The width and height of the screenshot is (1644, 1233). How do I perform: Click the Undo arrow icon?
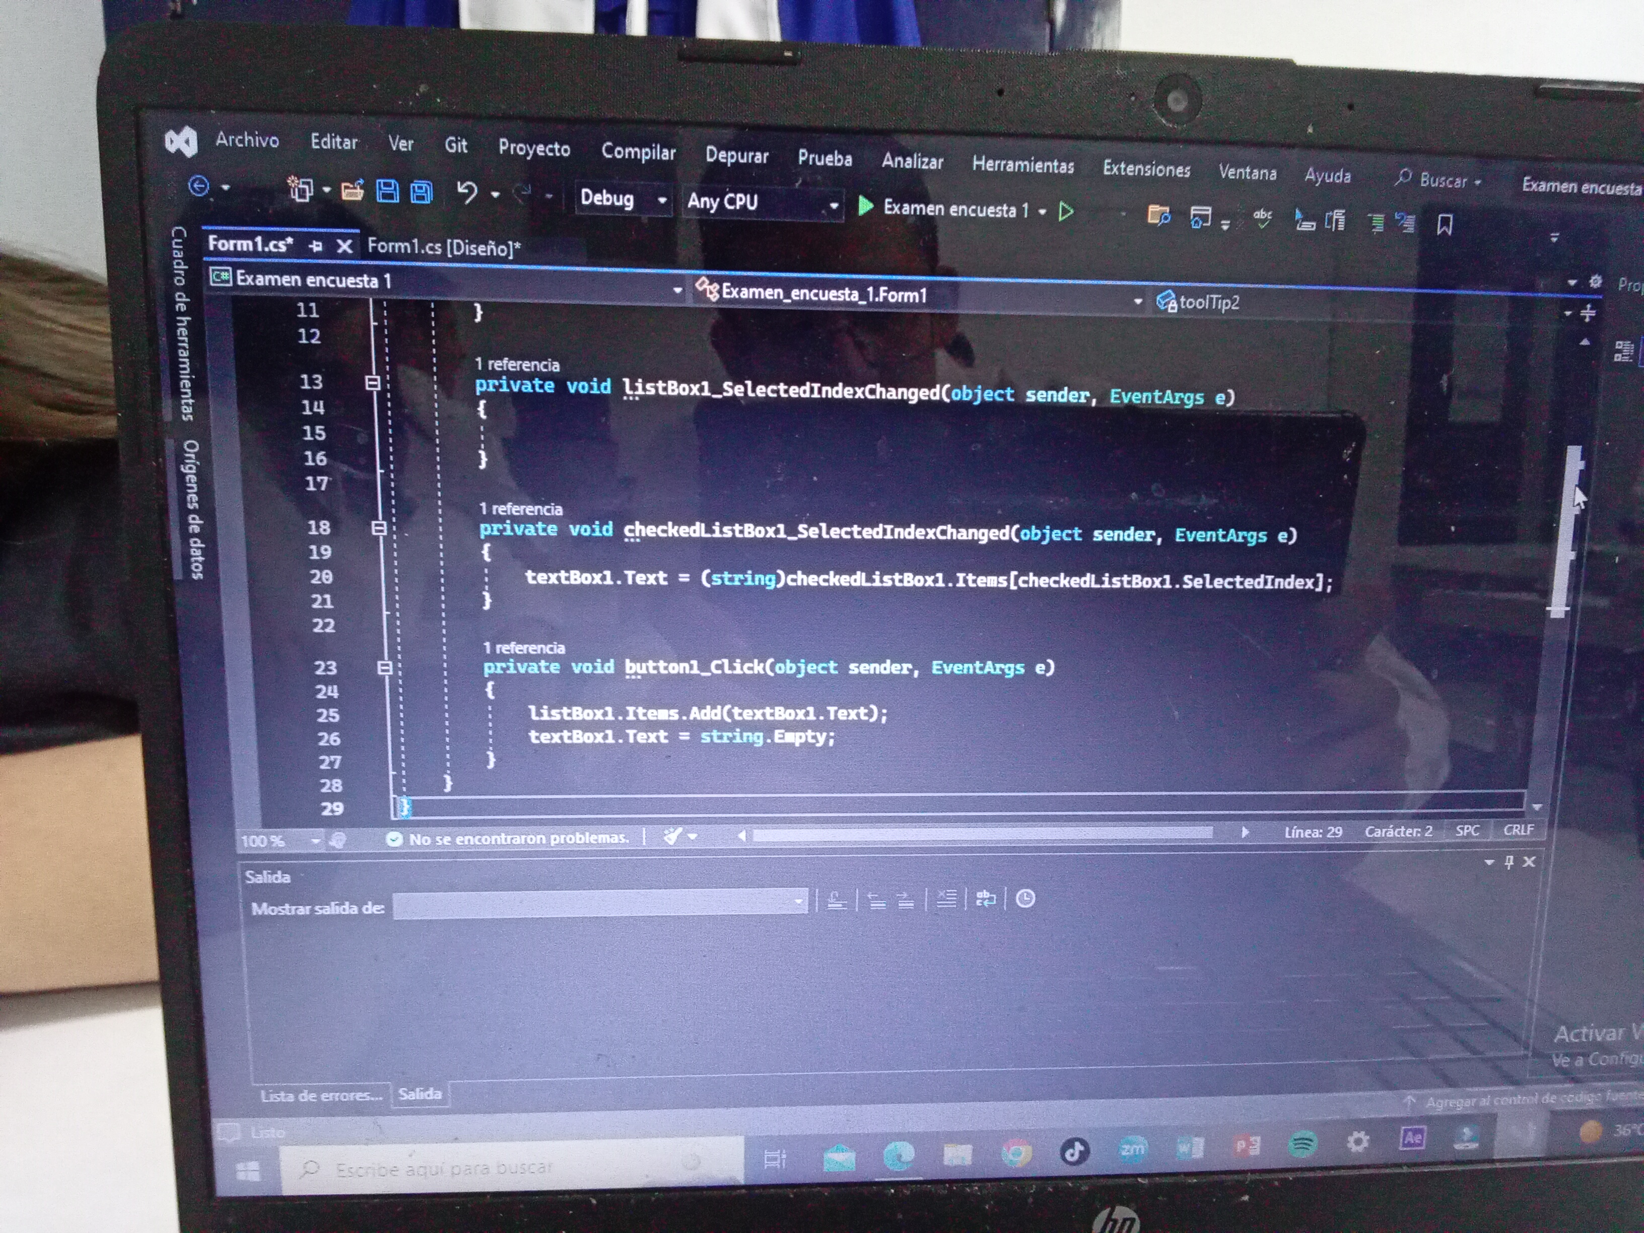pos(467,192)
